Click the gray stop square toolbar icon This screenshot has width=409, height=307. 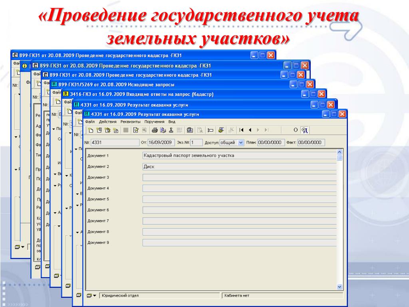tap(126, 130)
